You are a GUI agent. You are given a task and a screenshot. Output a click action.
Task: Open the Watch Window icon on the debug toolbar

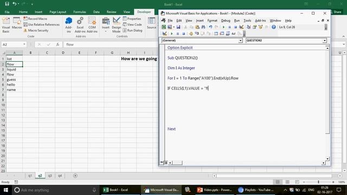click(x=228, y=34)
